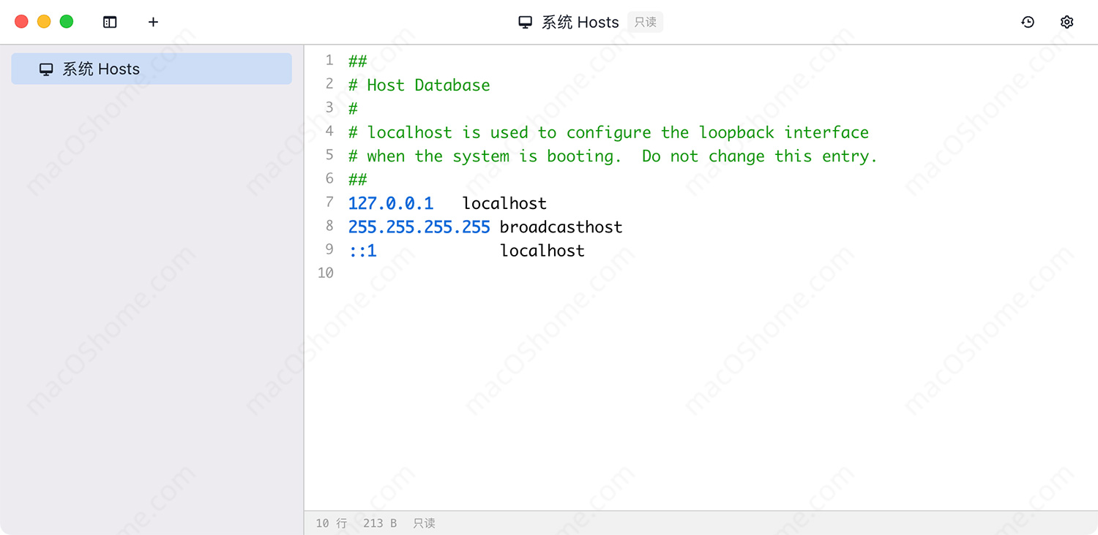
Task: Click the 255.255.255.255 IP address
Action: (419, 227)
